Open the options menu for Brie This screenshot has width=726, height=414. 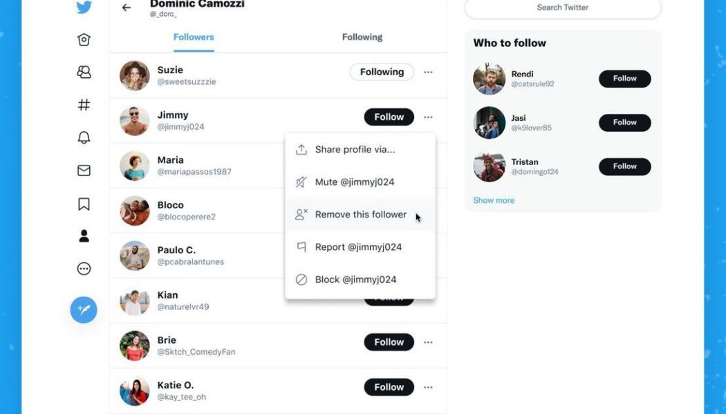(428, 342)
